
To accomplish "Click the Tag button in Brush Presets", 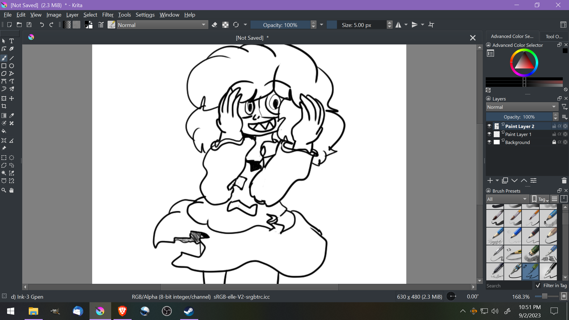I will coord(540,199).
